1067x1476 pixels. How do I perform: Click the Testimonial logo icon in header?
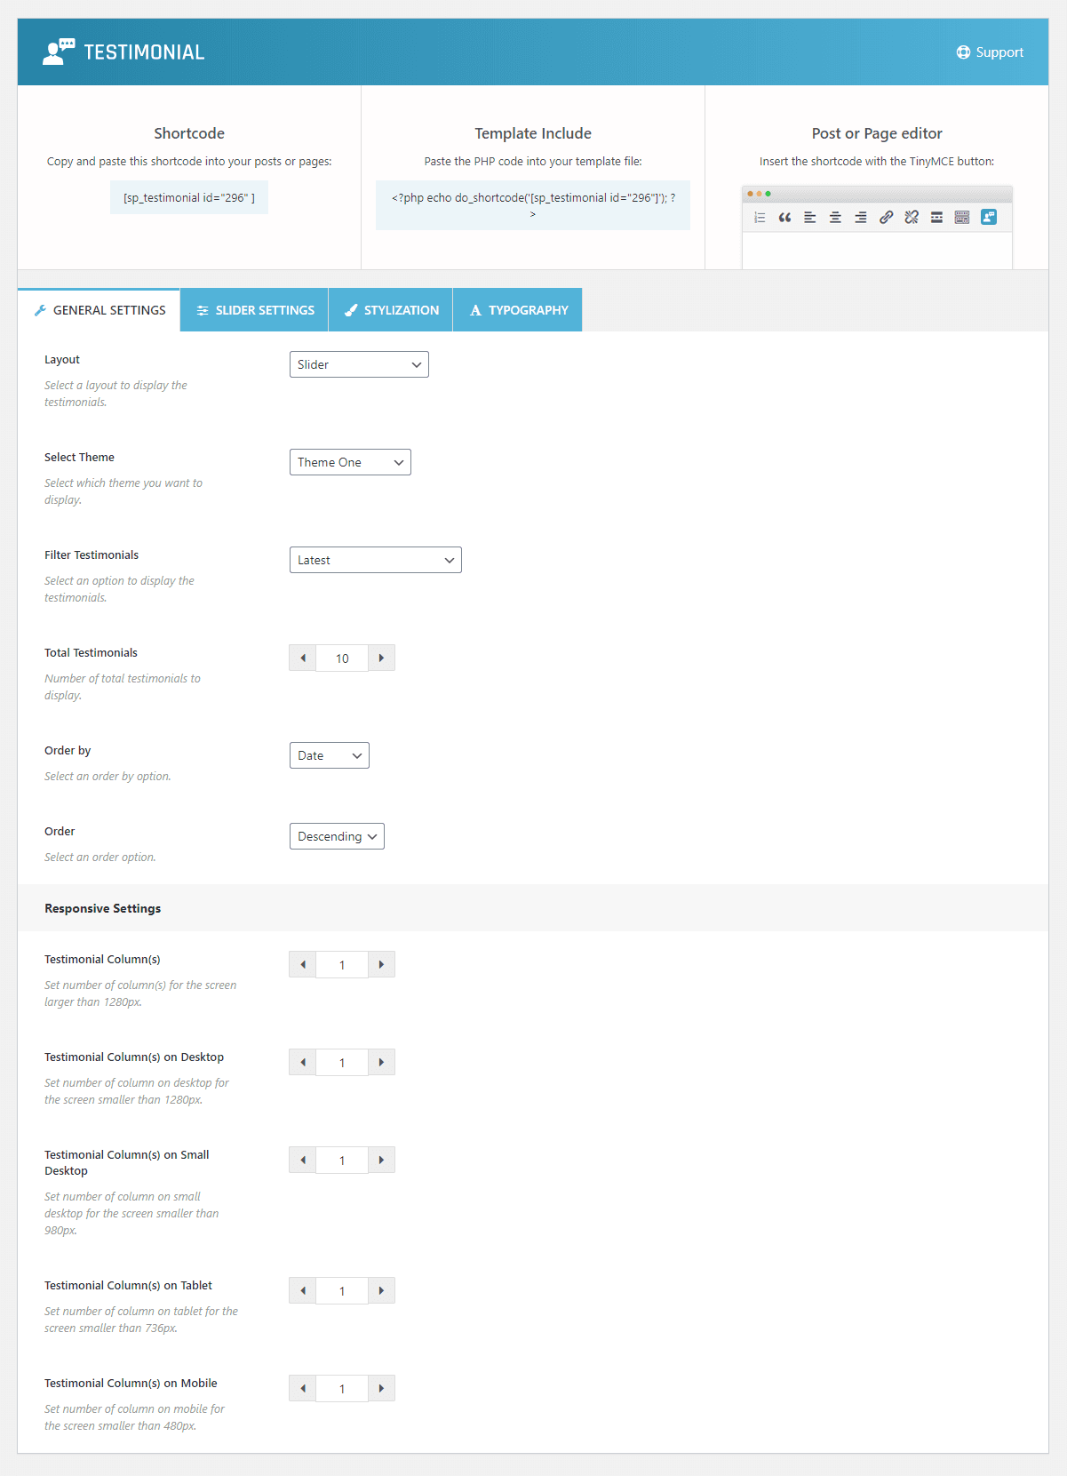[x=59, y=52]
